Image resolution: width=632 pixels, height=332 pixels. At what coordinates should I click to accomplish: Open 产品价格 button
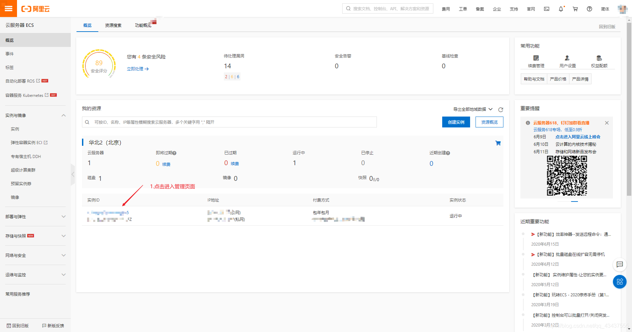click(558, 79)
